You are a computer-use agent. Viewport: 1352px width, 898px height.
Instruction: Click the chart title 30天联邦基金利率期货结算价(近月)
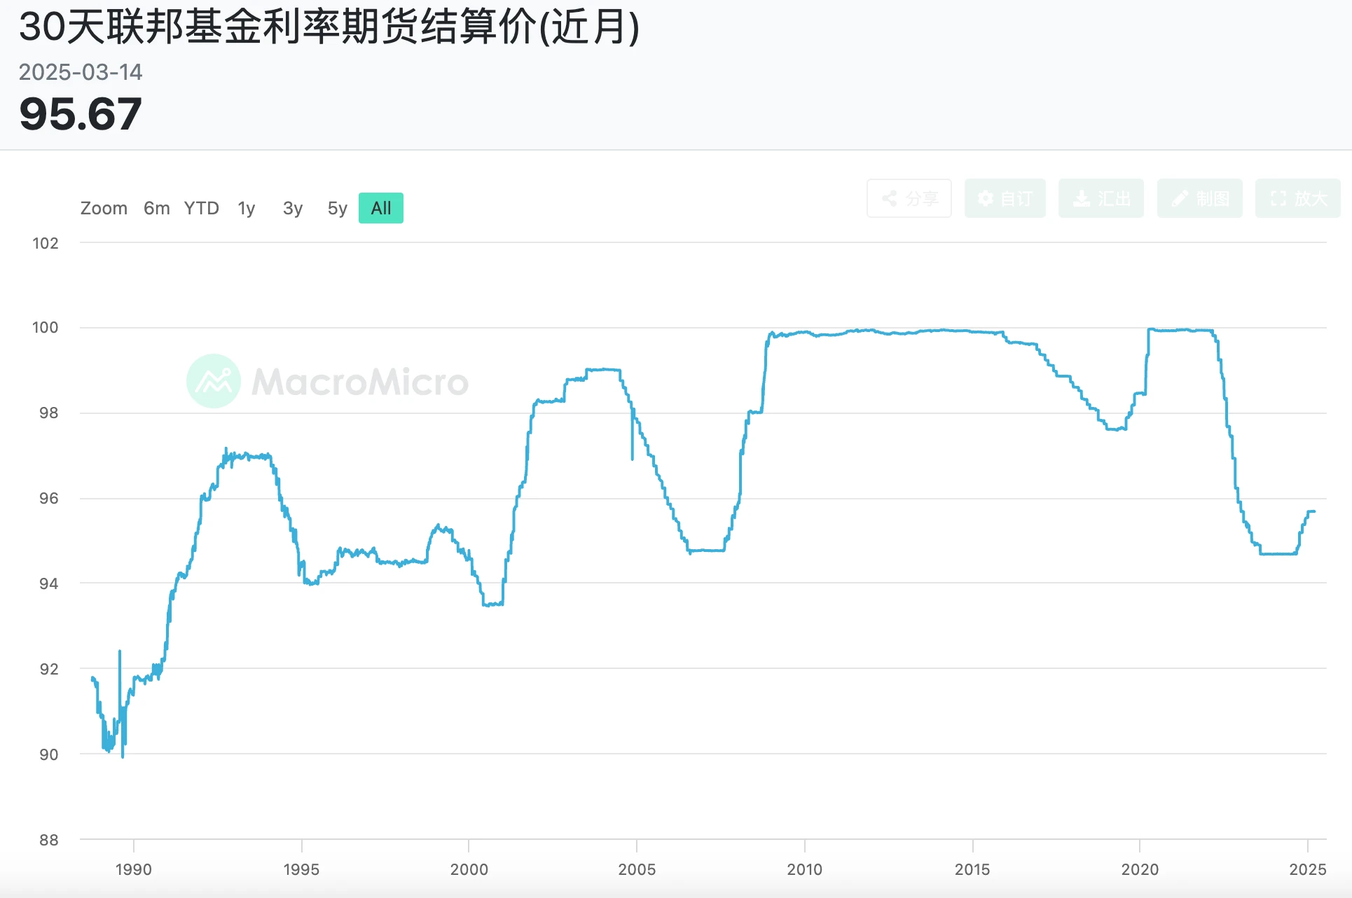tap(329, 27)
